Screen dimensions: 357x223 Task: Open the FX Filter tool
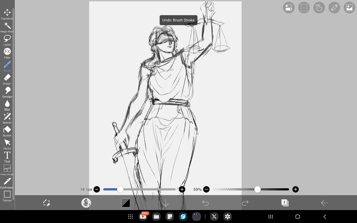(x=7, y=53)
